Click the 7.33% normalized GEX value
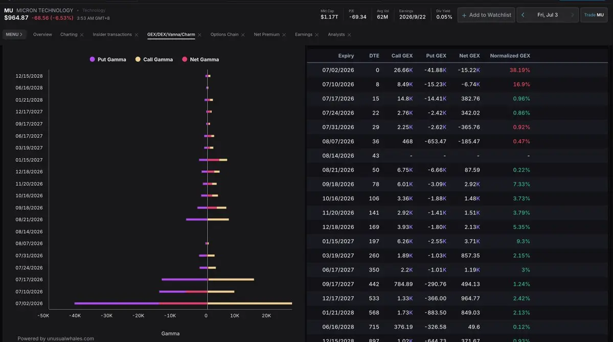The width and height of the screenshot is (613, 342). (x=521, y=184)
